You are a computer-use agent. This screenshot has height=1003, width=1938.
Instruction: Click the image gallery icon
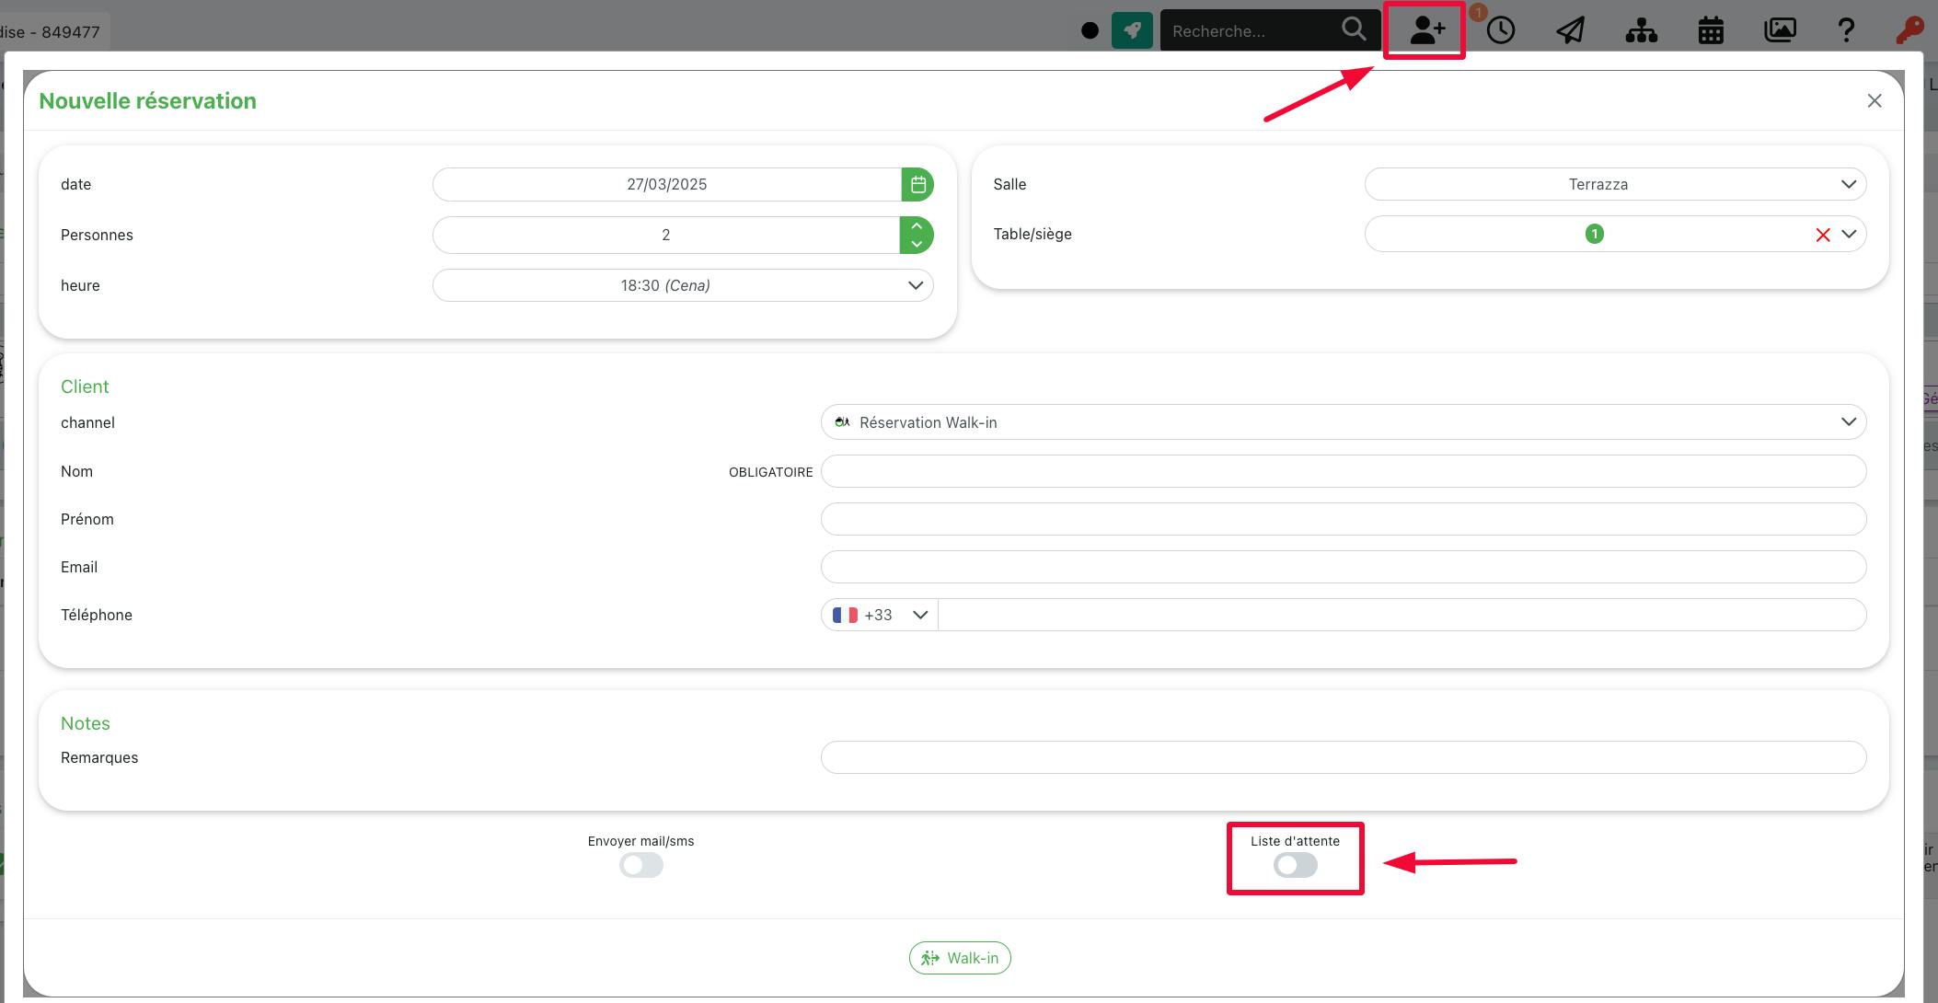point(1780,30)
